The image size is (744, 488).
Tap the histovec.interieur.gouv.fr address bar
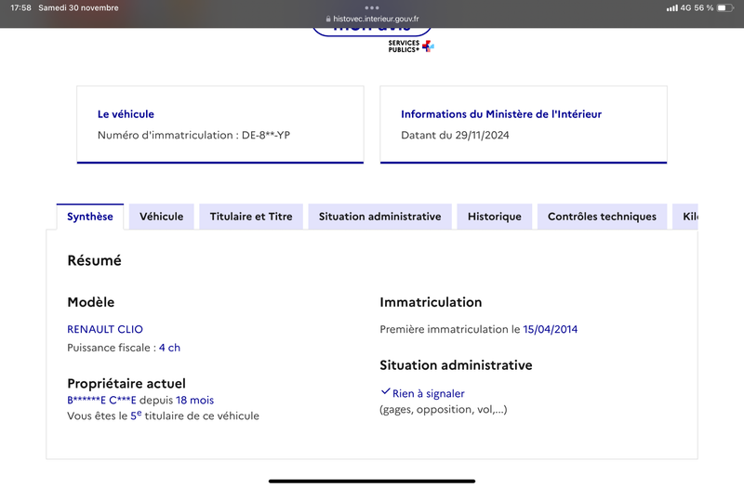[372, 19]
